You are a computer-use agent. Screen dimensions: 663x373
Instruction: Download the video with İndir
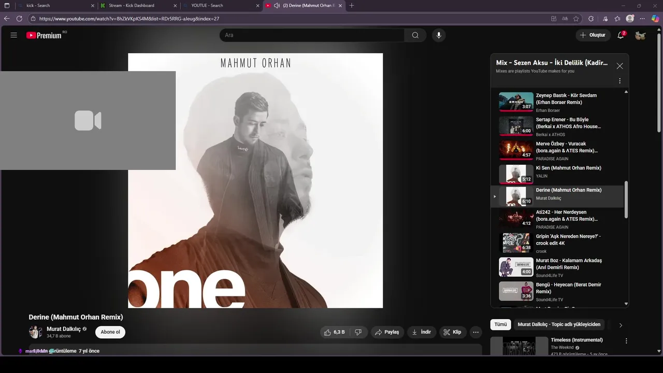point(422,332)
